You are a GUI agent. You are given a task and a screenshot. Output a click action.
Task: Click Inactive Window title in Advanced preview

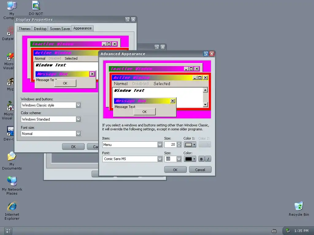click(x=131, y=69)
